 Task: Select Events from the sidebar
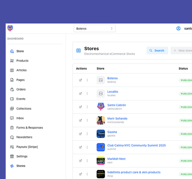click(21, 99)
